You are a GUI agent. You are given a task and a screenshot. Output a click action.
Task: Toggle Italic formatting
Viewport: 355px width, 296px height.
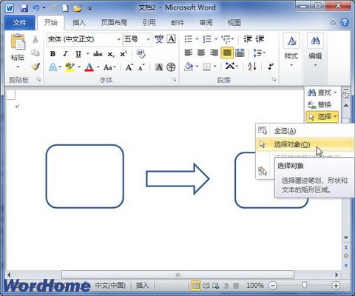[65, 54]
